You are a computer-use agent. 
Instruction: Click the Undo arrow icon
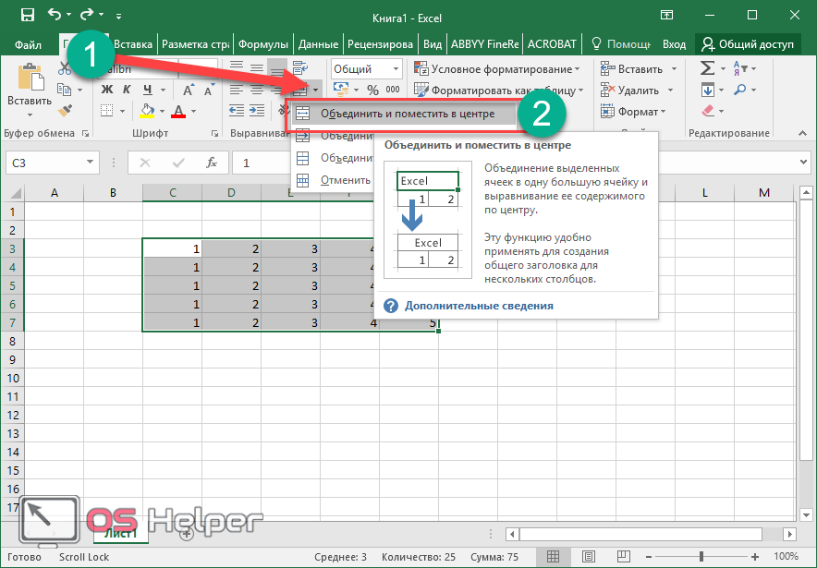(x=55, y=15)
